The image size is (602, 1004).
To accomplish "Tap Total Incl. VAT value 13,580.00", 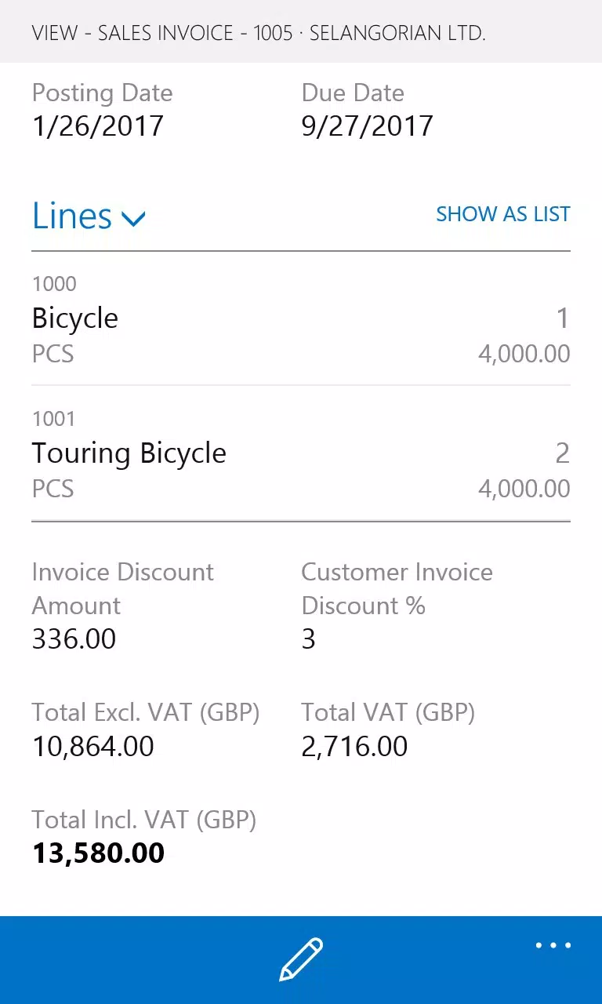I will click(x=99, y=853).
